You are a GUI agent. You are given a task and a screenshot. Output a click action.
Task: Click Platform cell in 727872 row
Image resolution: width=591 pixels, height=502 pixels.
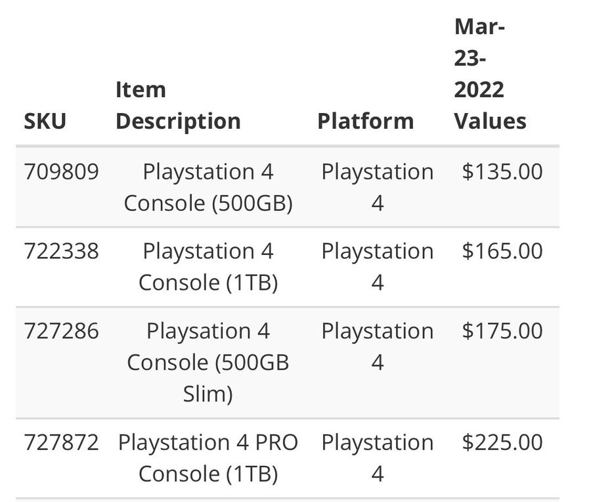pyautogui.click(x=378, y=458)
